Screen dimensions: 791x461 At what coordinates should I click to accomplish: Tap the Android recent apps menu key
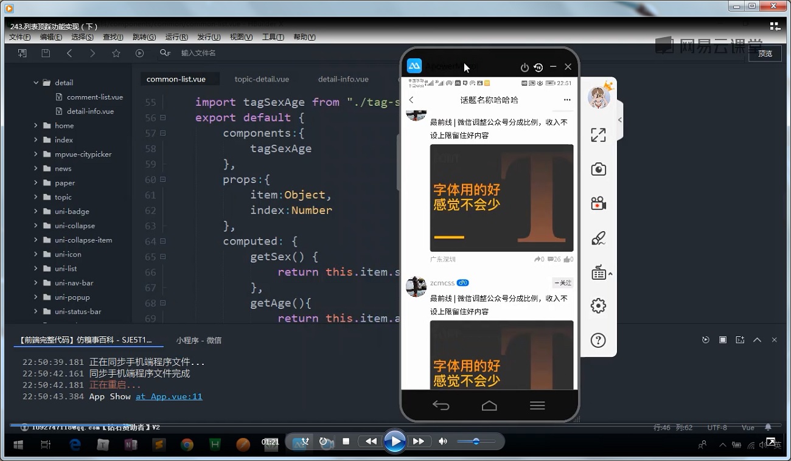537,406
